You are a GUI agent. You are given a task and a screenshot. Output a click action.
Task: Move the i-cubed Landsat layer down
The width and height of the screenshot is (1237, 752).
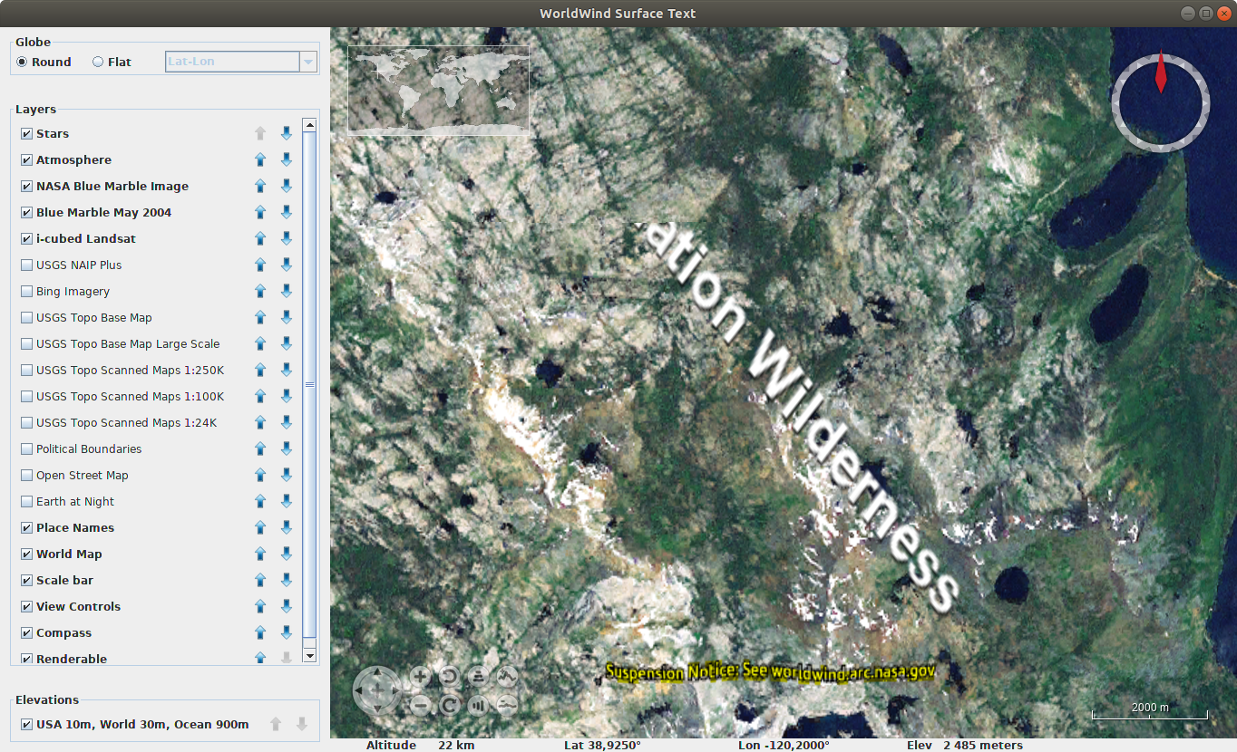pyautogui.click(x=287, y=238)
